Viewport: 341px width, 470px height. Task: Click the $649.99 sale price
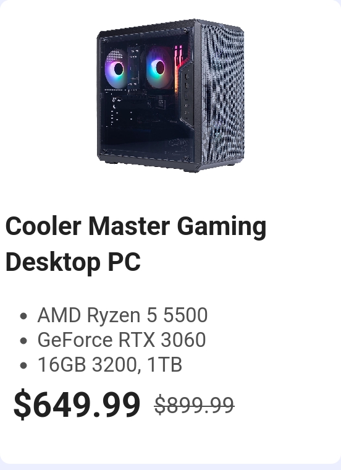pos(77,404)
